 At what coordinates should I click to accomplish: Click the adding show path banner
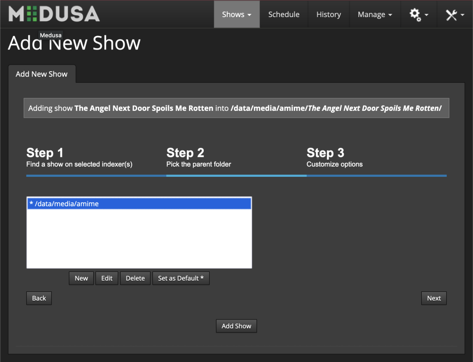coord(236,108)
